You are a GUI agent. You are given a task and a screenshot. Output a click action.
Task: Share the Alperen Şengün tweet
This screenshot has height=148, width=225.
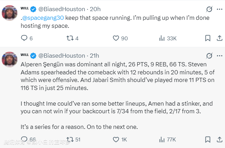tap(219, 139)
